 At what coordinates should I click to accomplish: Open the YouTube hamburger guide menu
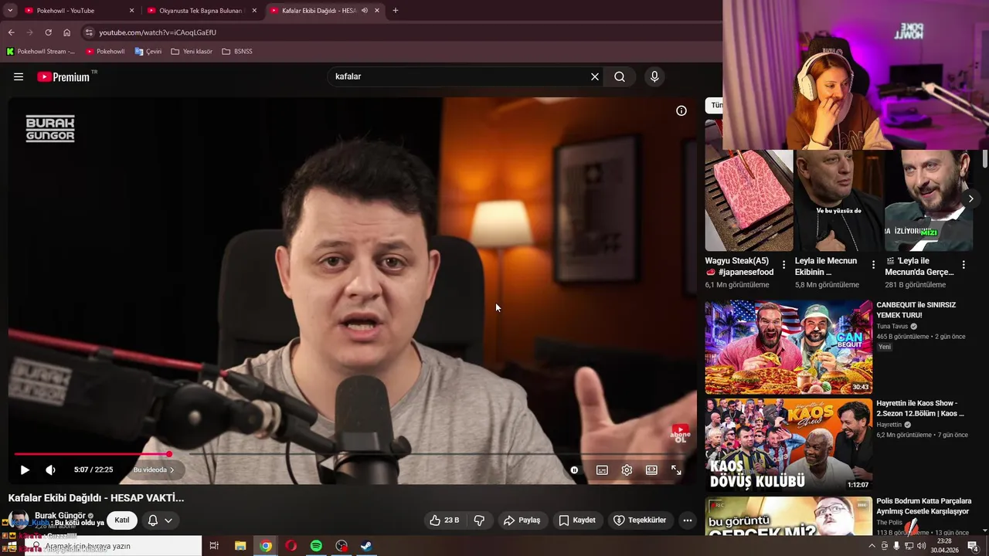click(x=19, y=76)
